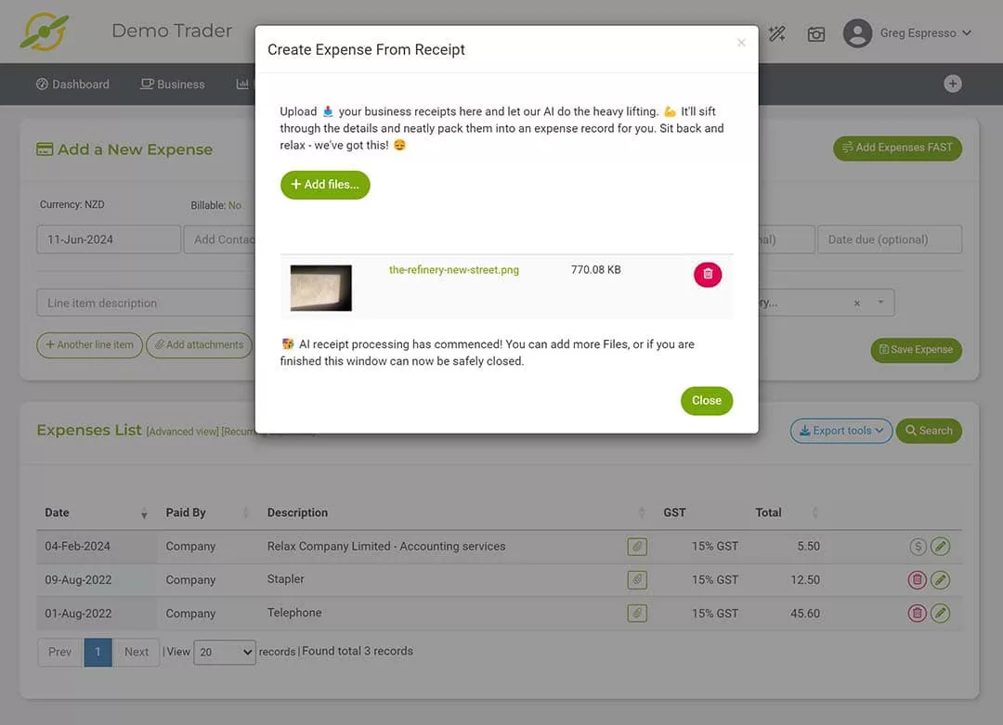Image resolution: width=1003 pixels, height=725 pixels.
Task: Click the Add attachments button
Action: 199,344
